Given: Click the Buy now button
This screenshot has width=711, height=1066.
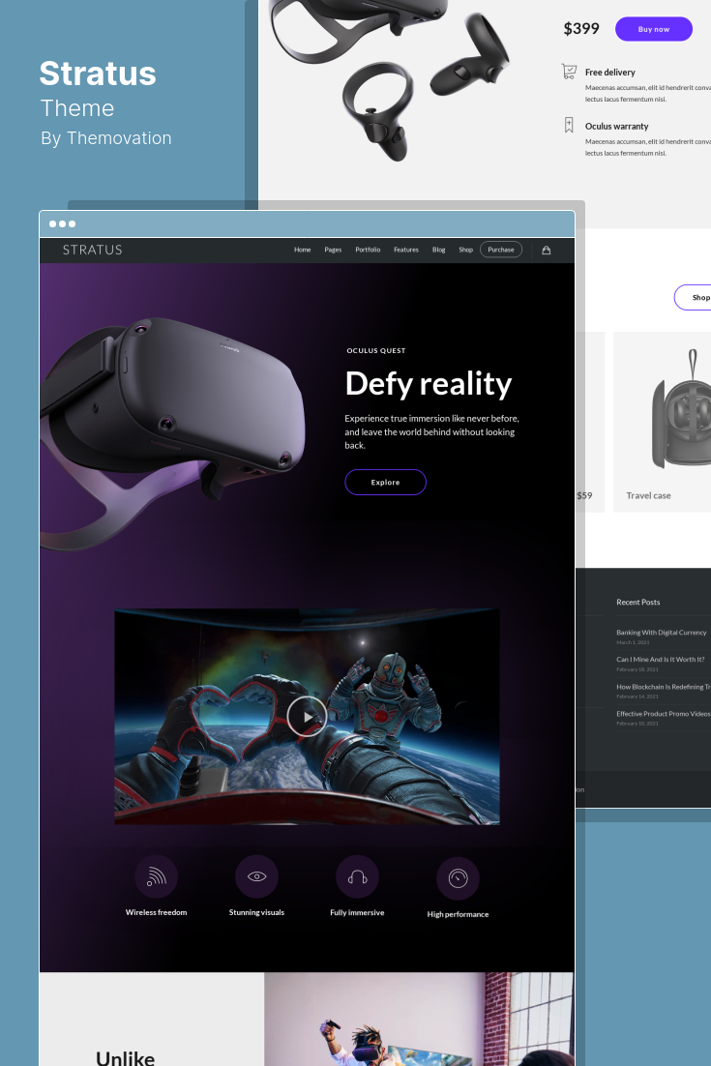Looking at the screenshot, I should pyautogui.click(x=654, y=29).
